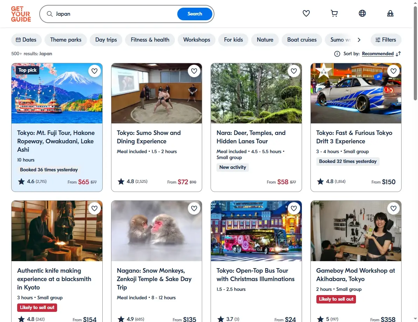Select the Day trips category chip

(x=106, y=40)
